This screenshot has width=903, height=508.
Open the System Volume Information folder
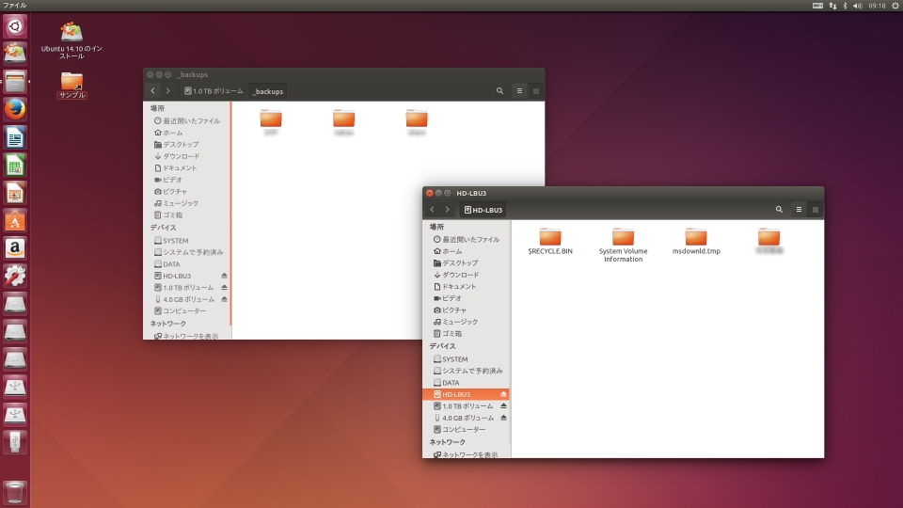pyautogui.click(x=623, y=245)
